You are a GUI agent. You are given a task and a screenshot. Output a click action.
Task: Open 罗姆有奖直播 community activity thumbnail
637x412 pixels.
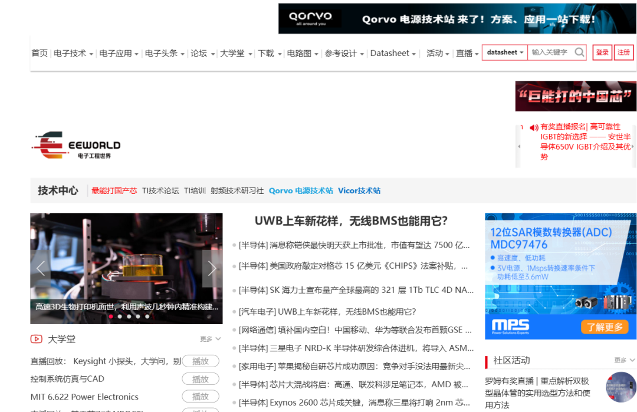coord(620,387)
